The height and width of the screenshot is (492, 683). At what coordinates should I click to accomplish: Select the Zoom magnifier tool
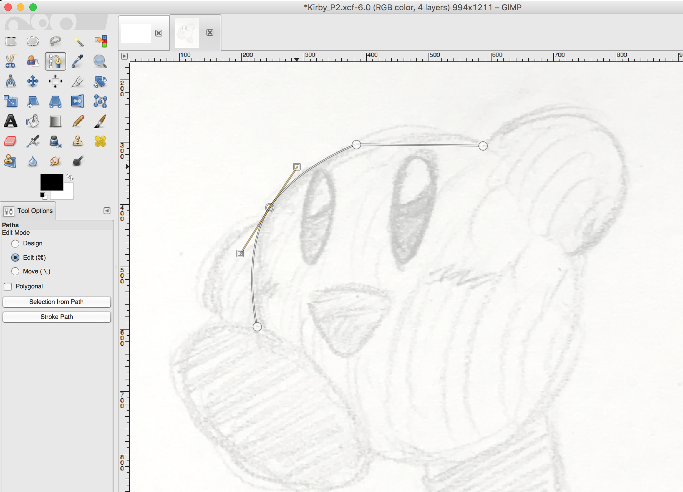point(100,61)
